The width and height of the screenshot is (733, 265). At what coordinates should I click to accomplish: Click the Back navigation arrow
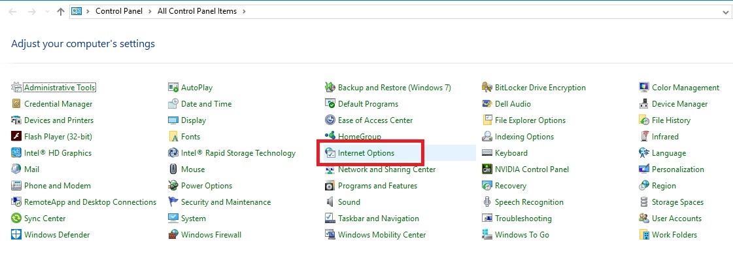coord(13,12)
